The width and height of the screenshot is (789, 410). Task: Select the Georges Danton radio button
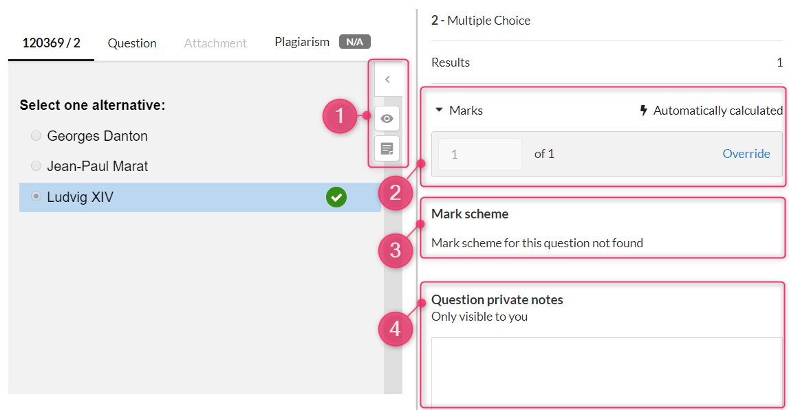36,136
